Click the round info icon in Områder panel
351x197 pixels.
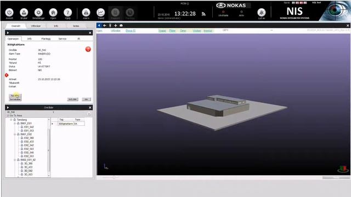89,114
